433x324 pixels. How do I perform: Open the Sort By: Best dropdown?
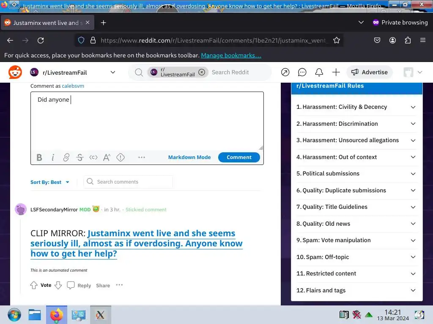click(50, 182)
